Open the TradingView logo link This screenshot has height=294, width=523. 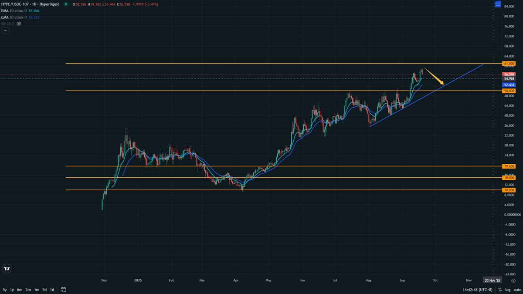(6, 268)
